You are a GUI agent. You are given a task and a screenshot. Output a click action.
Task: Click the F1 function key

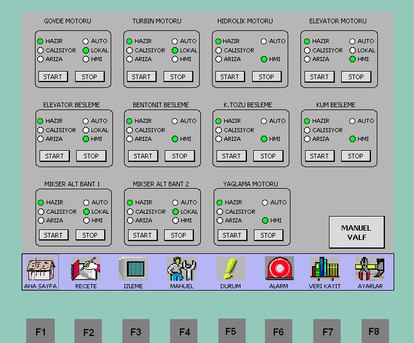pyautogui.click(x=40, y=331)
